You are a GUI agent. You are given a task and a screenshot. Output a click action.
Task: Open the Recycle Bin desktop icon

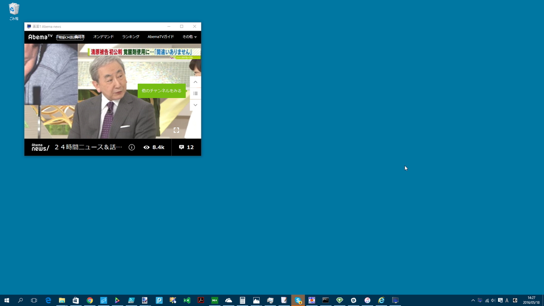pos(14,11)
